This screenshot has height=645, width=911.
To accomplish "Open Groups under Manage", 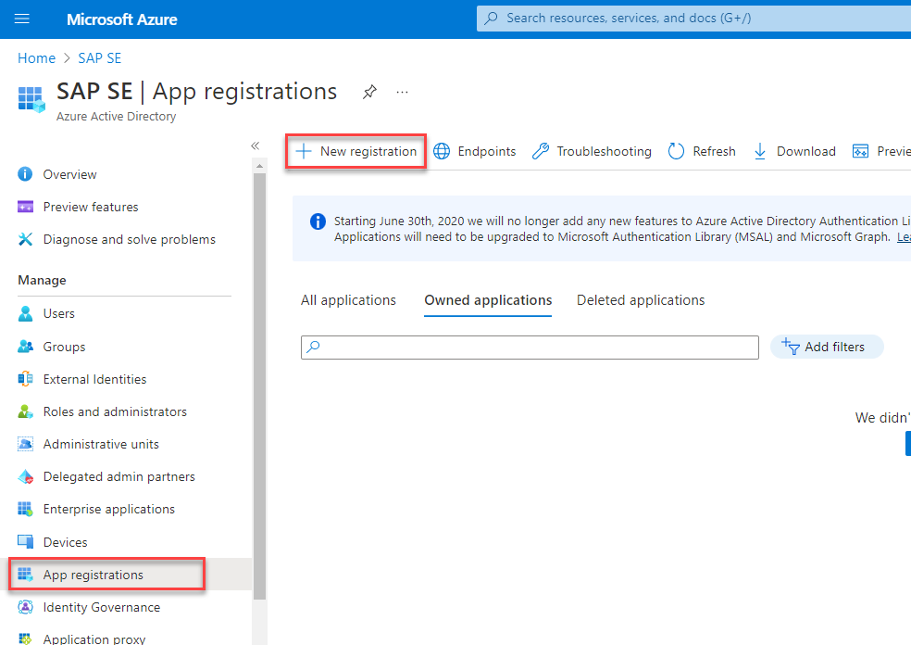I will click(64, 347).
